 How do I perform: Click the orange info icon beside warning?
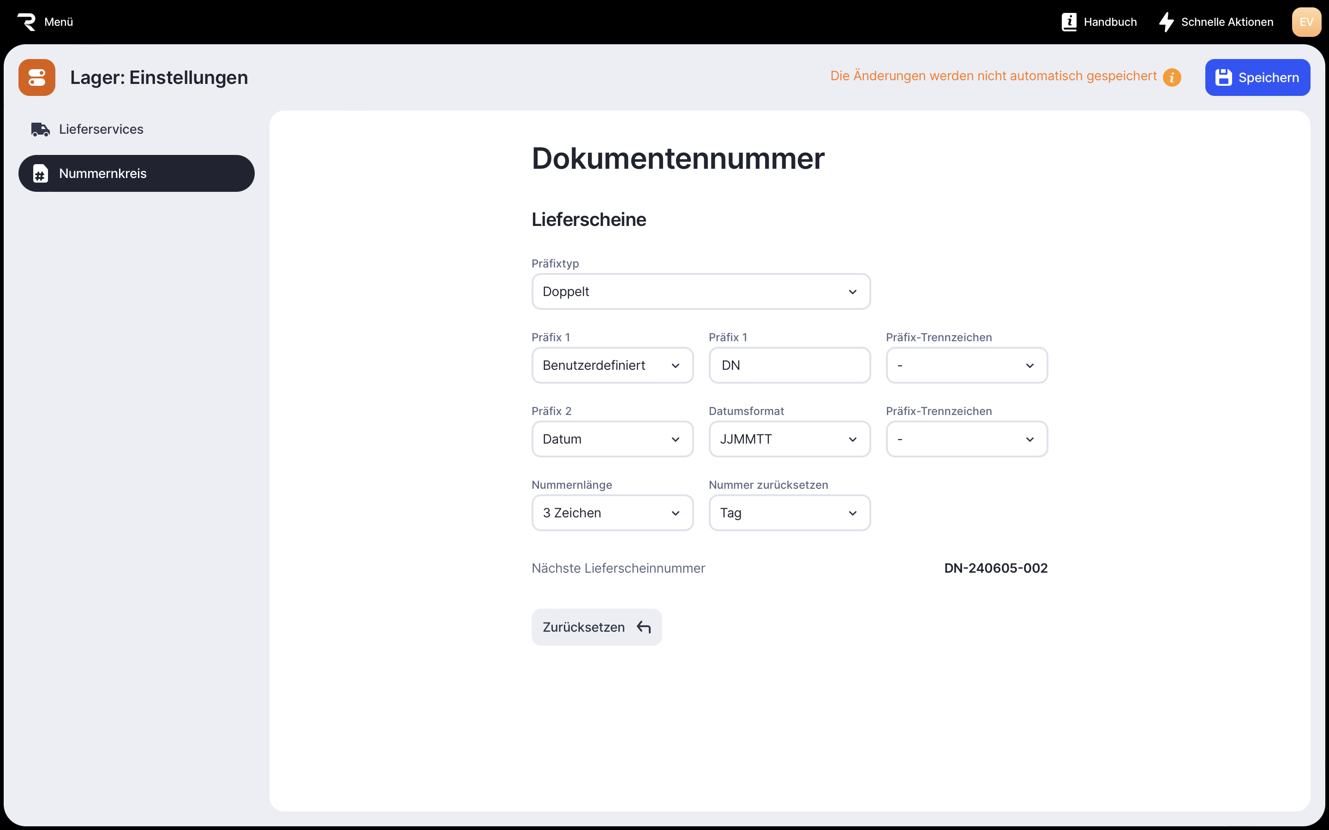click(1171, 77)
